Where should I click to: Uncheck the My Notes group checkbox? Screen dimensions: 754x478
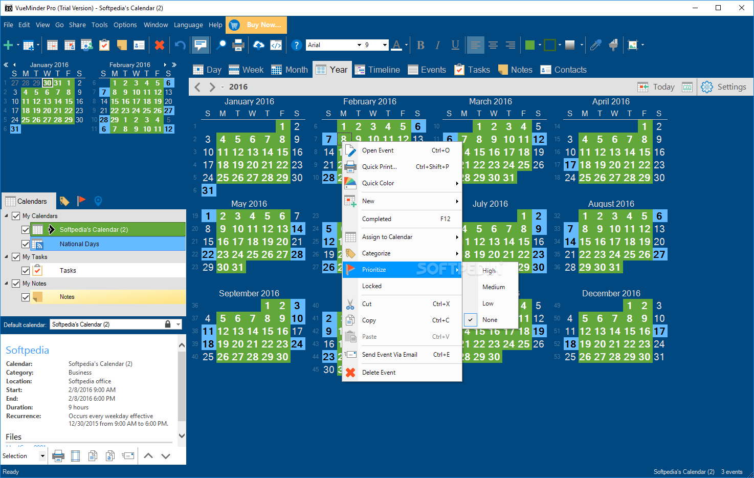point(16,284)
